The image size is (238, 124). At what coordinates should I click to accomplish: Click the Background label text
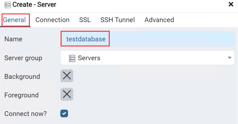click(22, 77)
